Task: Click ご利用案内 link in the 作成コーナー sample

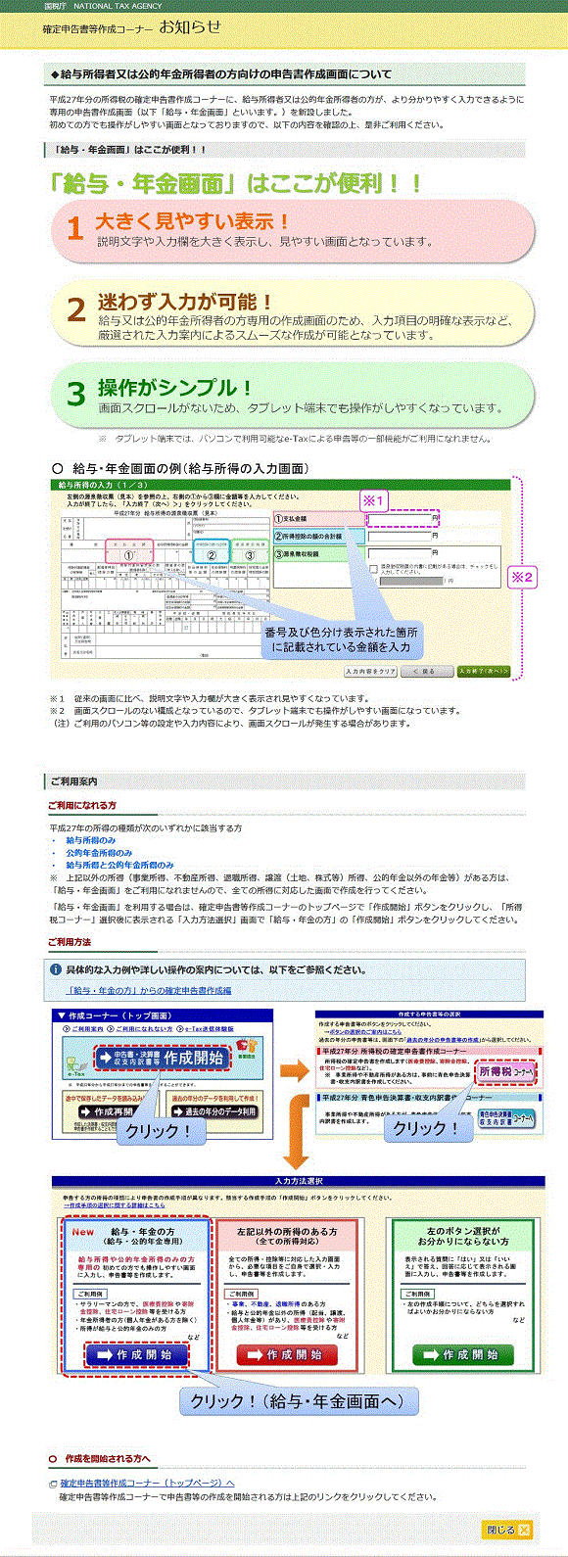Action: click(x=85, y=1029)
